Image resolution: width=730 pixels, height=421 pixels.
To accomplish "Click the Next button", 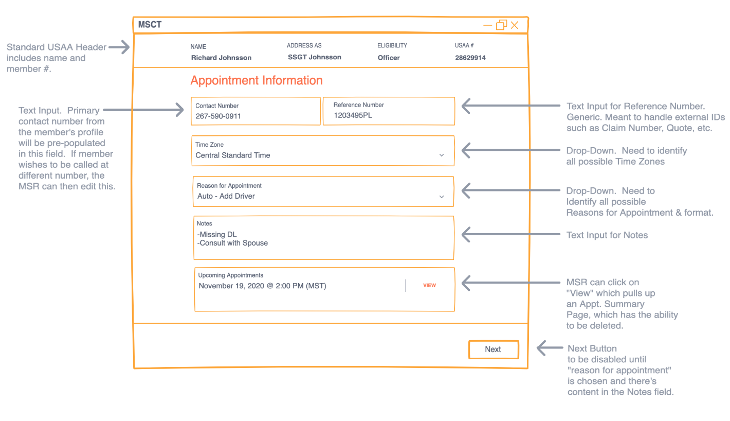I will 494,349.
